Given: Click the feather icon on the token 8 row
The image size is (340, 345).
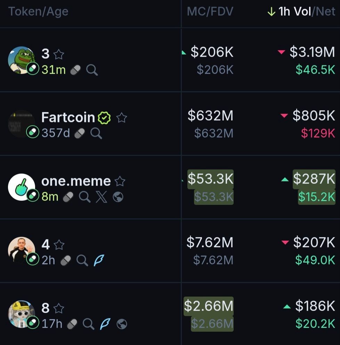Looking at the screenshot, I should pyautogui.click(x=105, y=324).
